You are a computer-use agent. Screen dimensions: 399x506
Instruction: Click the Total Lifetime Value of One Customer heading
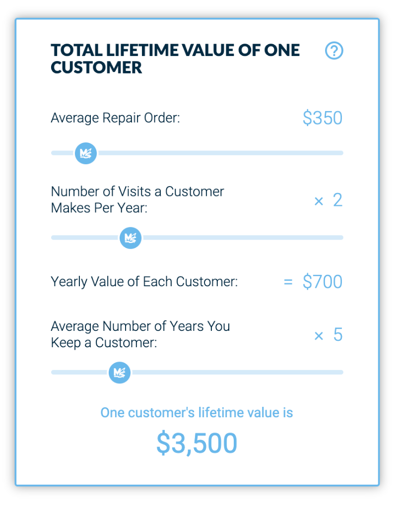coord(175,59)
